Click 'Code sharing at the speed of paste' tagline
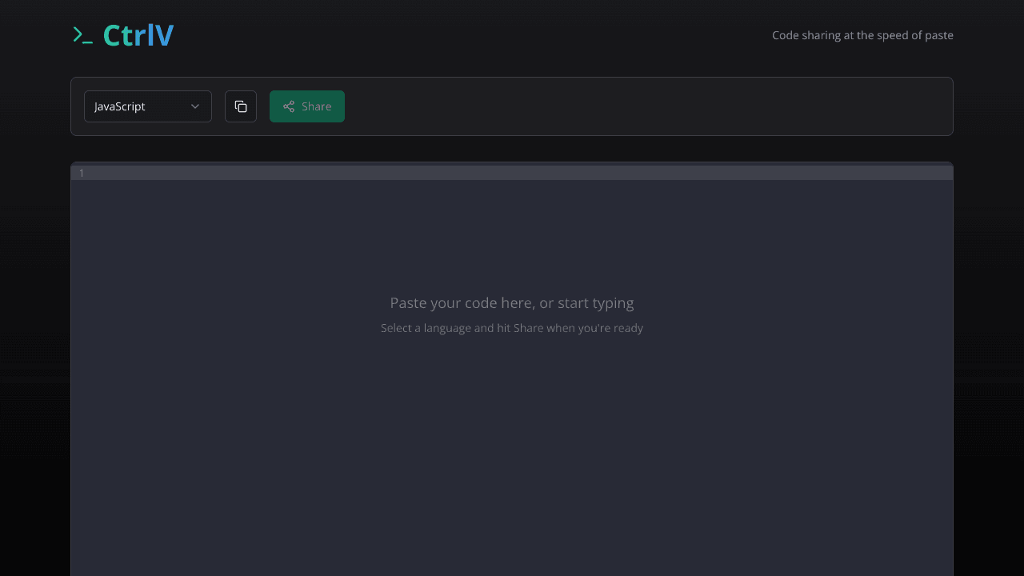 862,35
